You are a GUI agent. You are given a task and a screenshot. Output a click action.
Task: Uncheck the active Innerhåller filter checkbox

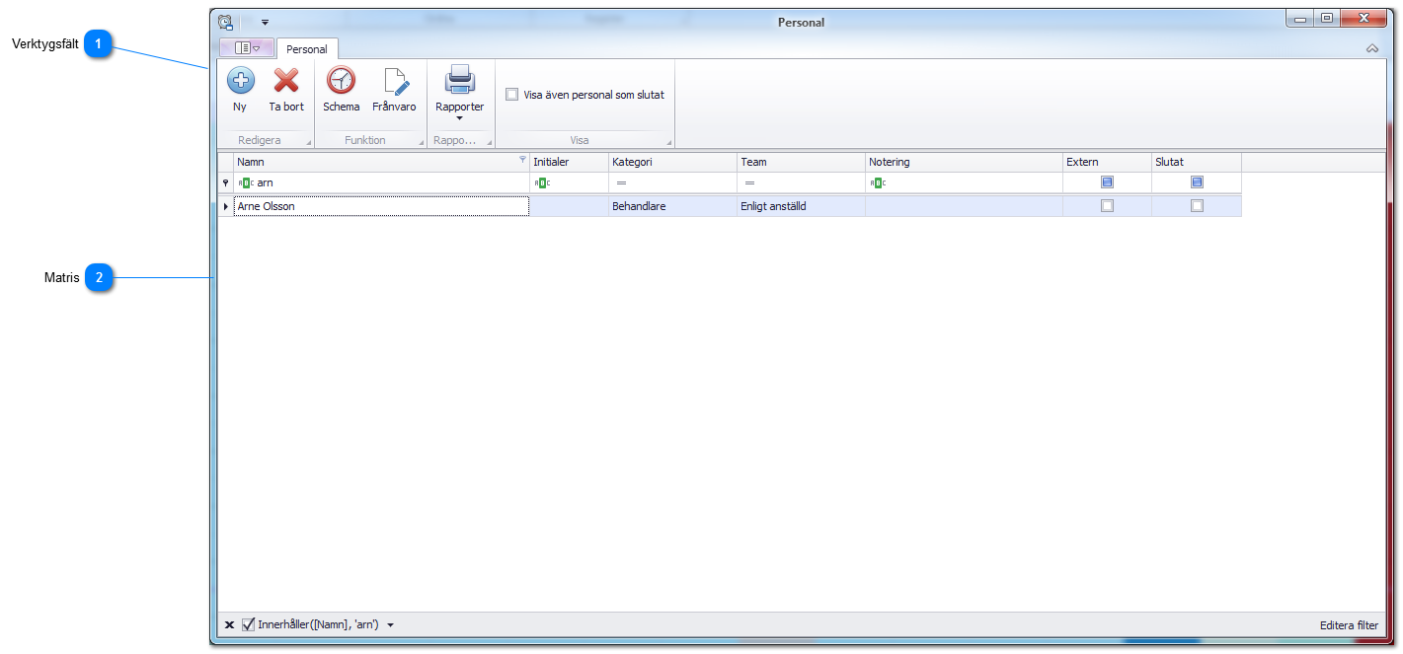pyautogui.click(x=248, y=624)
